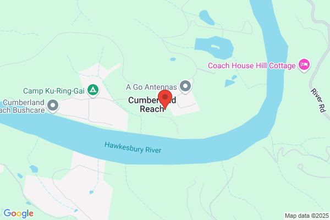Click the Cumberland Reach Bushcare pin icon
Image resolution: width=330 pixels, height=220 pixels.
pos(53,106)
